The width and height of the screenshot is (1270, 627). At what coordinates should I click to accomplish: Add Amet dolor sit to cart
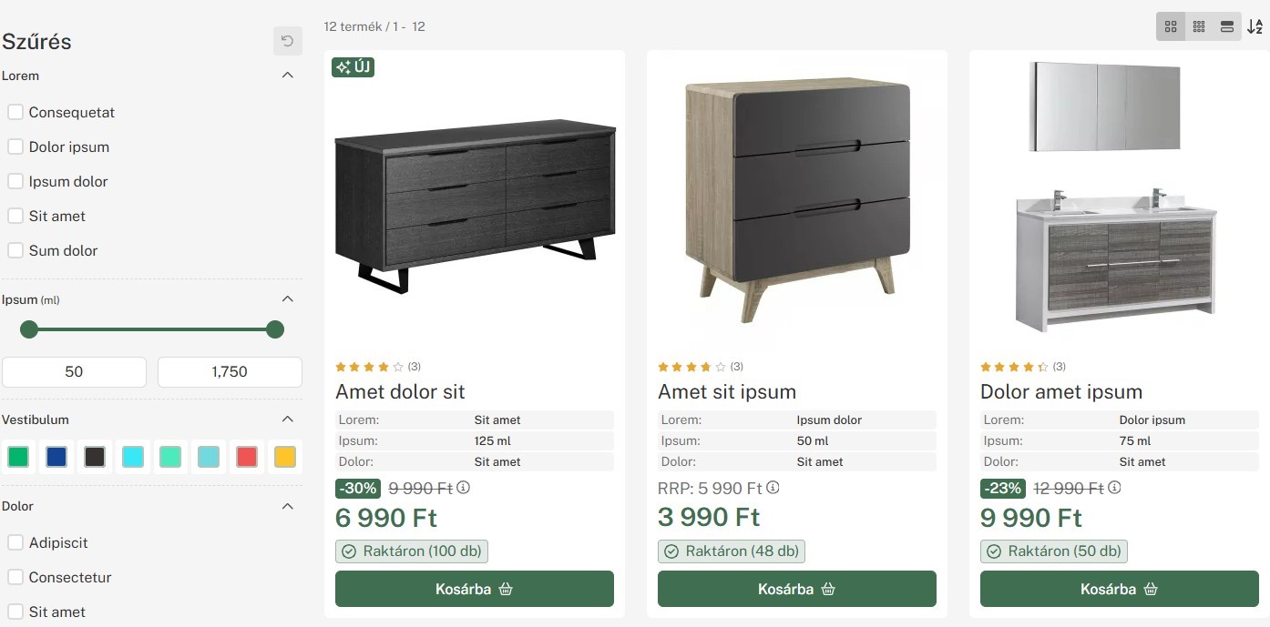click(475, 589)
